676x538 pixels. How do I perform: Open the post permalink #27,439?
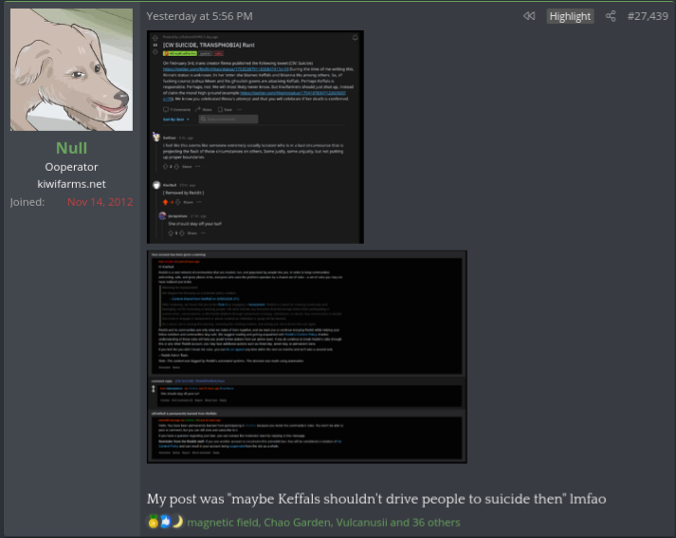(x=648, y=16)
